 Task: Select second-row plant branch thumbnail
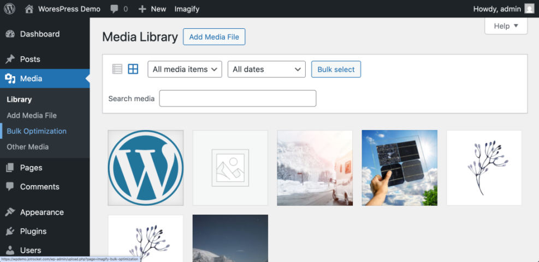[x=146, y=239]
